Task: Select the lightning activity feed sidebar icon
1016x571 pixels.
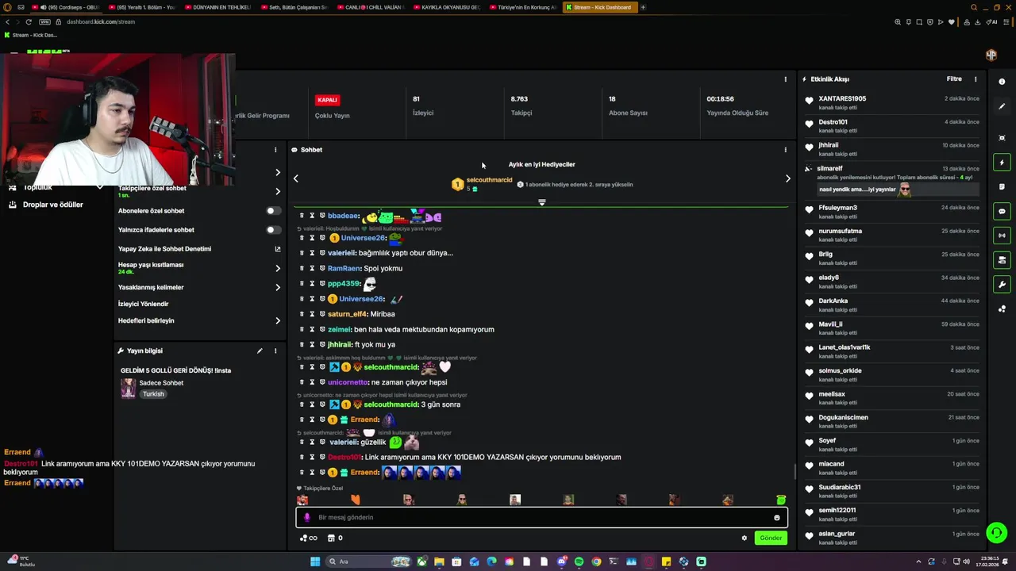Action: tap(1002, 163)
